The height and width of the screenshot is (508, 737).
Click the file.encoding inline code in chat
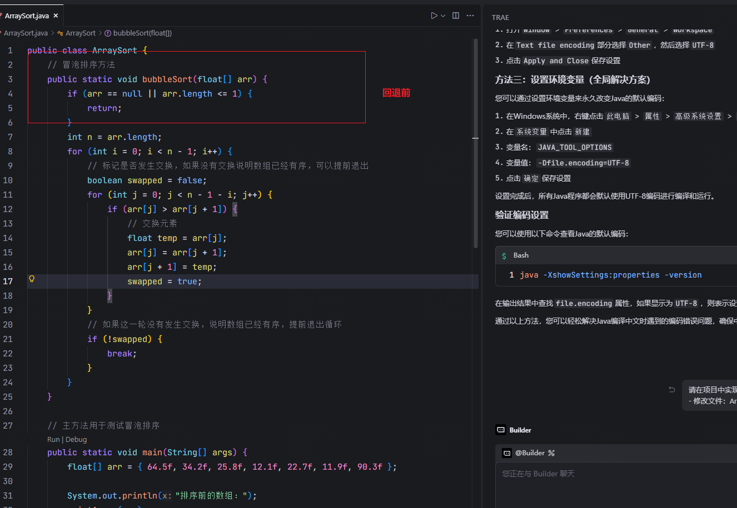tap(584, 304)
